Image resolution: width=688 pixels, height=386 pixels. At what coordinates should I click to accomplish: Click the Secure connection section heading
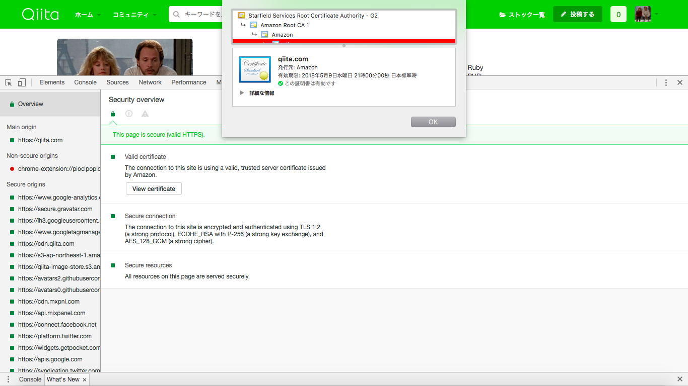tap(150, 216)
